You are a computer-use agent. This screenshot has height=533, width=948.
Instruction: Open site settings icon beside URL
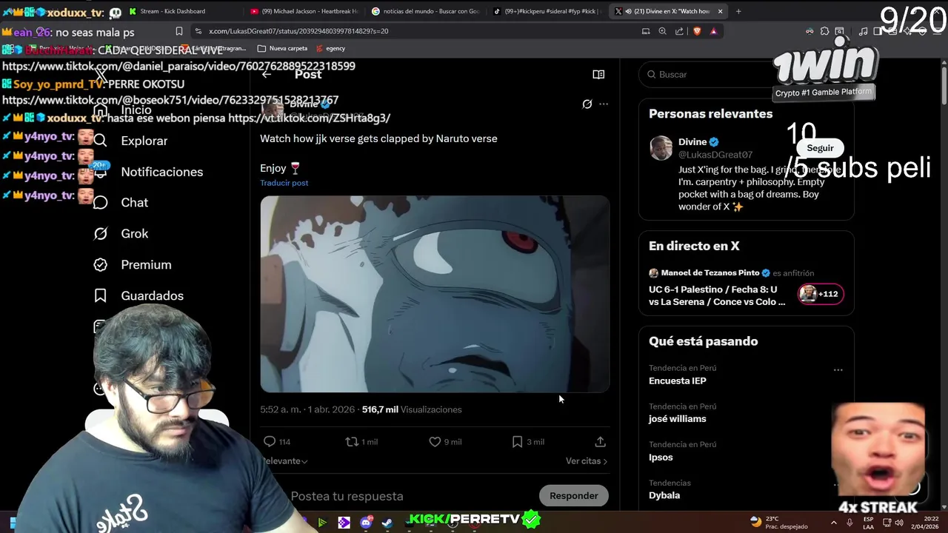[x=198, y=31]
